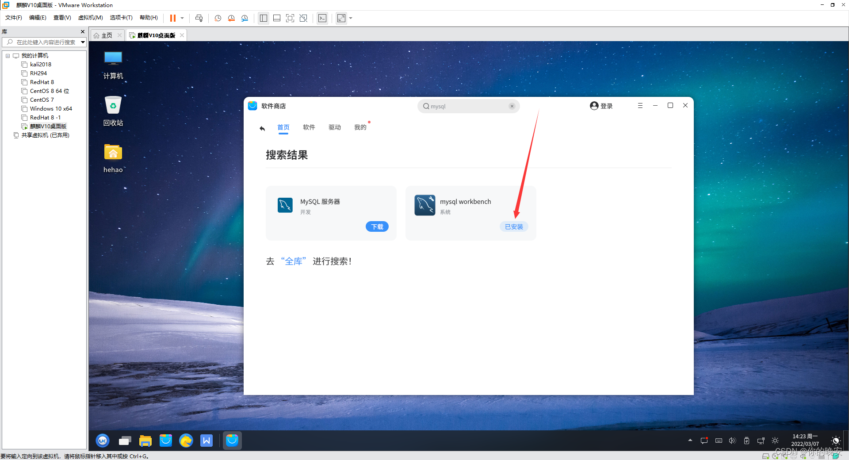Image resolution: width=849 pixels, height=460 pixels.
Task: Open the 查看(V) menu
Action: [62, 18]
